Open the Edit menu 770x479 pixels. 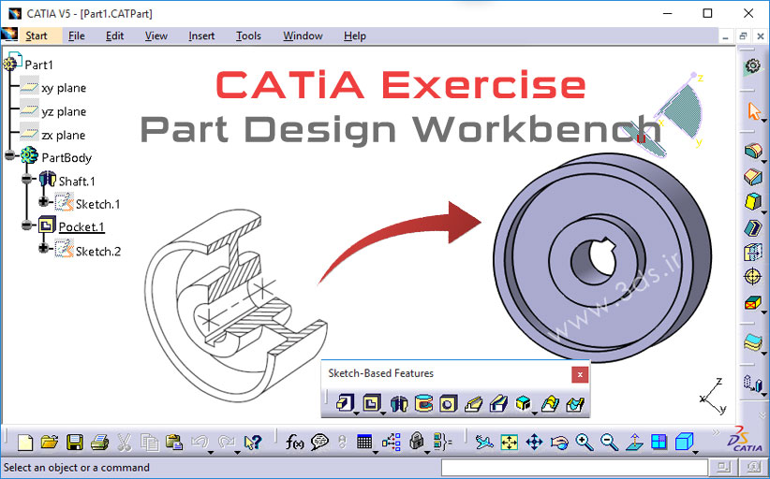tap(114, 36)
